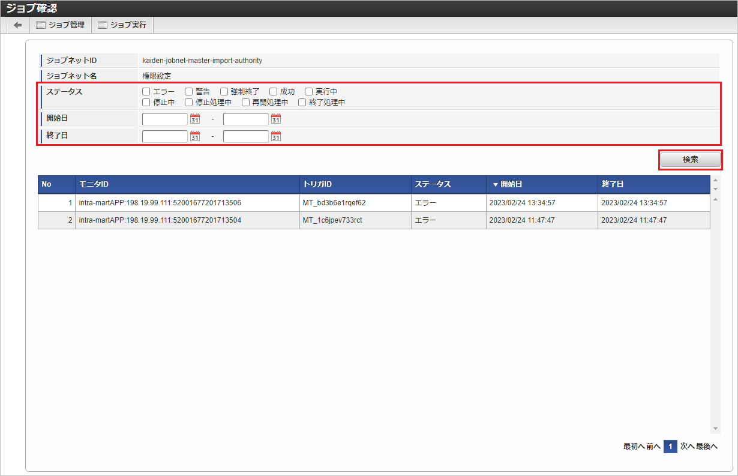Image resolution: width=738 pixels, height=476 pixels.
Task: Check the エラー status checkbox
Action: click(146, 92)
